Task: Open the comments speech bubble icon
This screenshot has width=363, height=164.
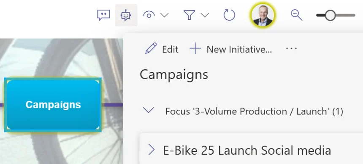Action: click(x=103, y=15)
